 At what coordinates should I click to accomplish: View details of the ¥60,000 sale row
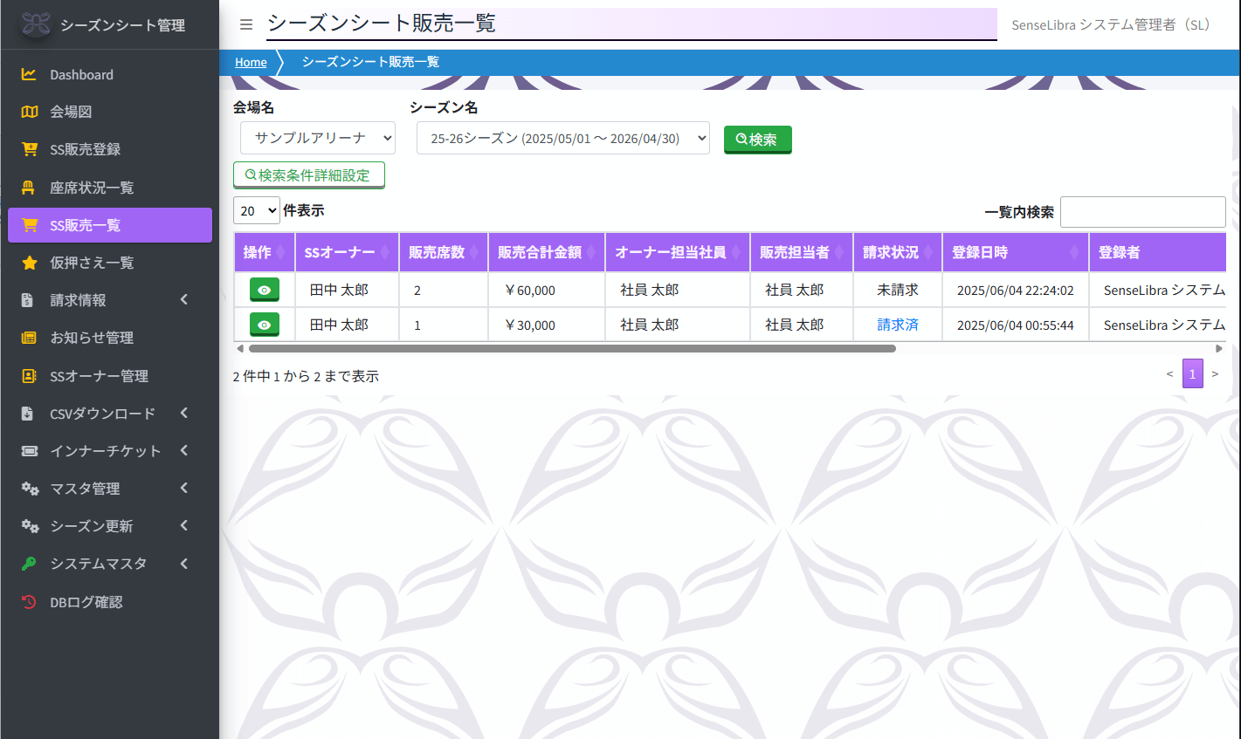(264, 290)
